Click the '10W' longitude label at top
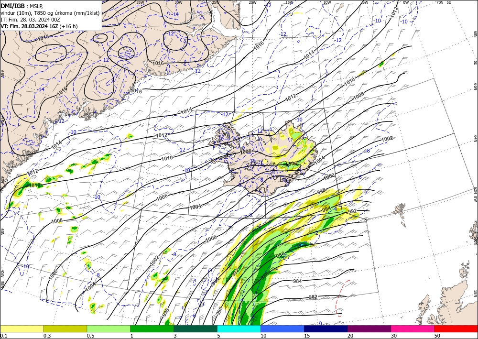 coord(327,2)
